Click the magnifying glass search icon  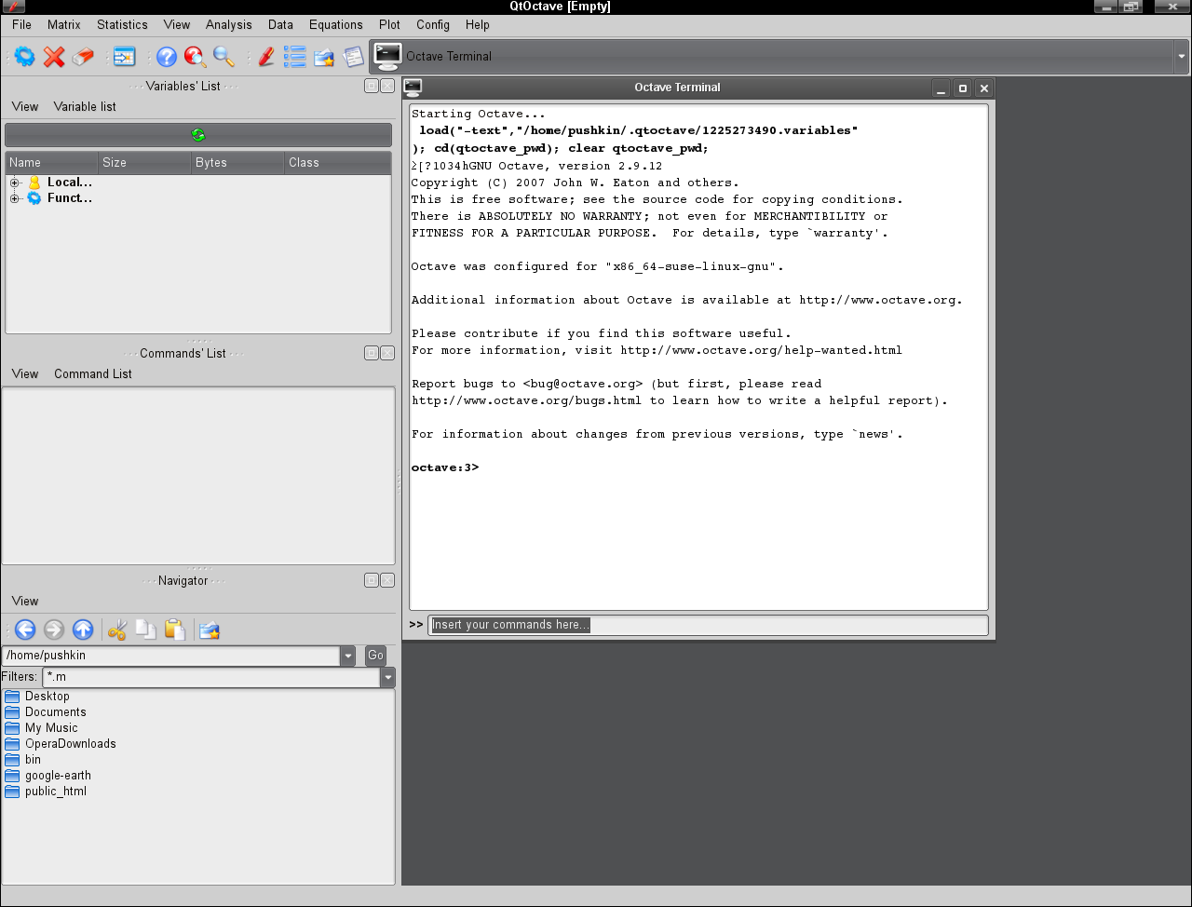[224, 57]
